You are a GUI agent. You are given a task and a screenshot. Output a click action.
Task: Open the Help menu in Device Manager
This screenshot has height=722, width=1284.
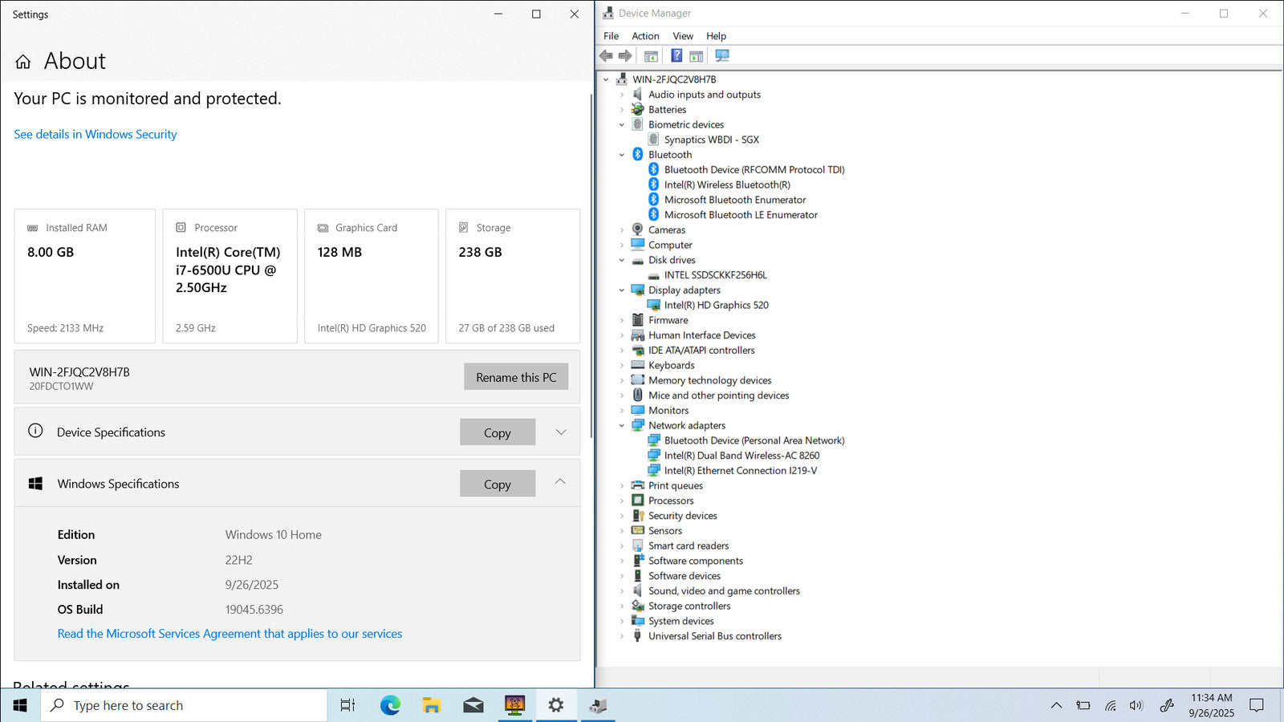click(x=716, y=36)
